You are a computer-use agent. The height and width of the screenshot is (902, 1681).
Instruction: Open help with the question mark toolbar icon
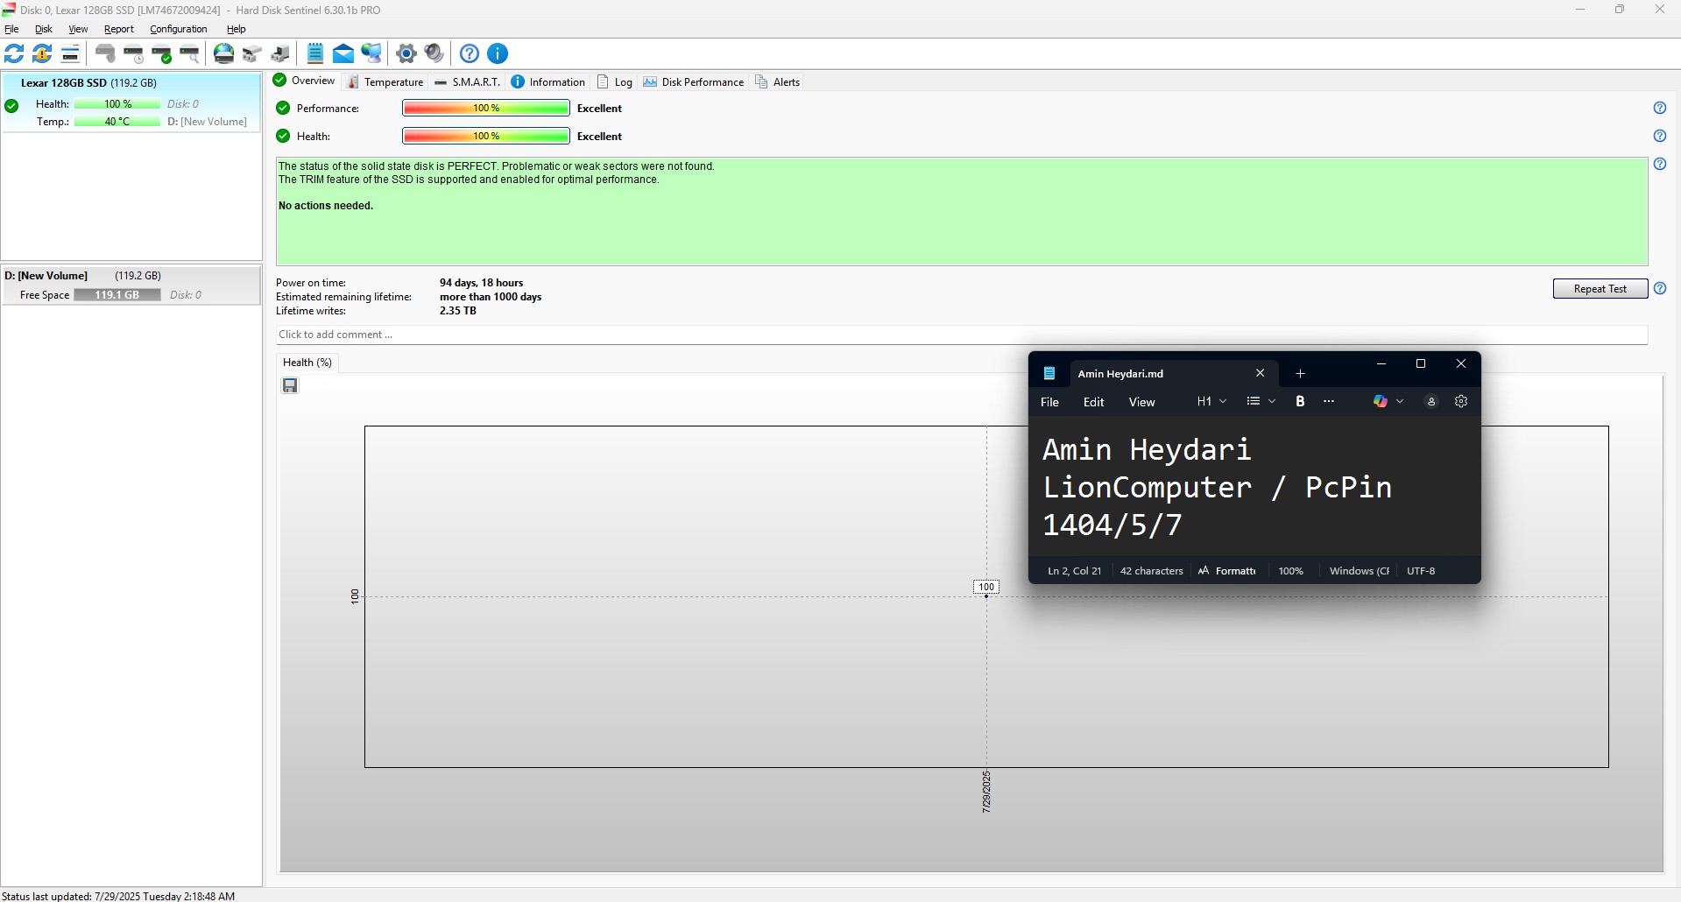coord(470,53)
